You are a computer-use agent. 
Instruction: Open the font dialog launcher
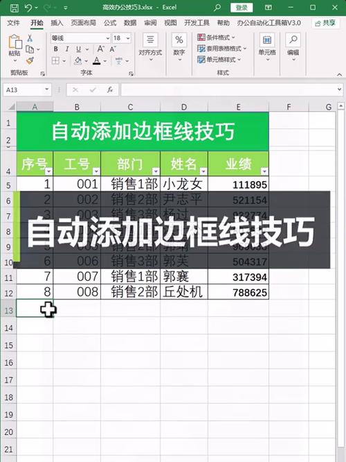click(131, 74)
